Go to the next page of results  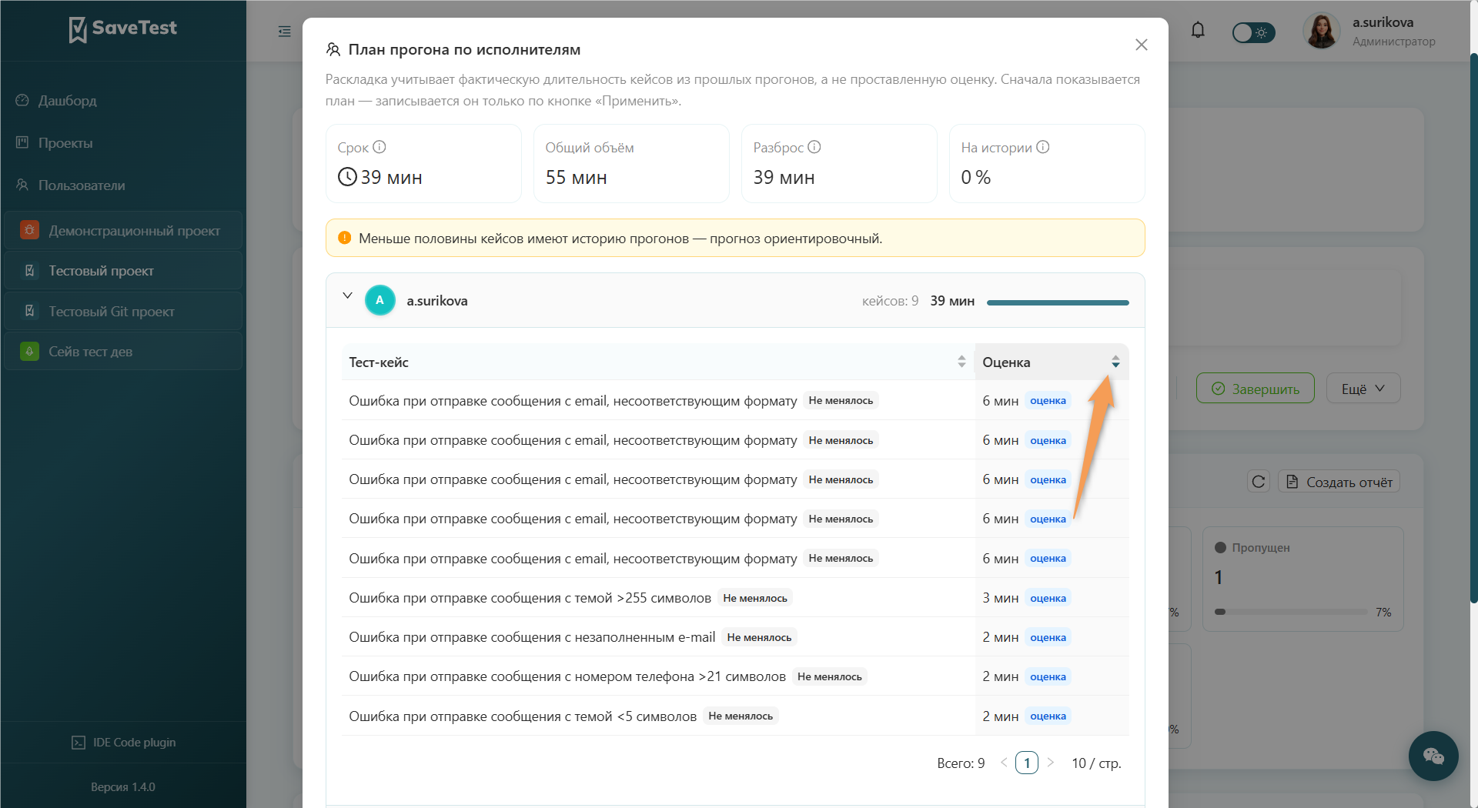click(x=1050, y=763)
